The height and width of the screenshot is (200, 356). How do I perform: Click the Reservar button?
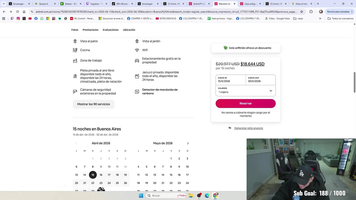coord(246,103)
